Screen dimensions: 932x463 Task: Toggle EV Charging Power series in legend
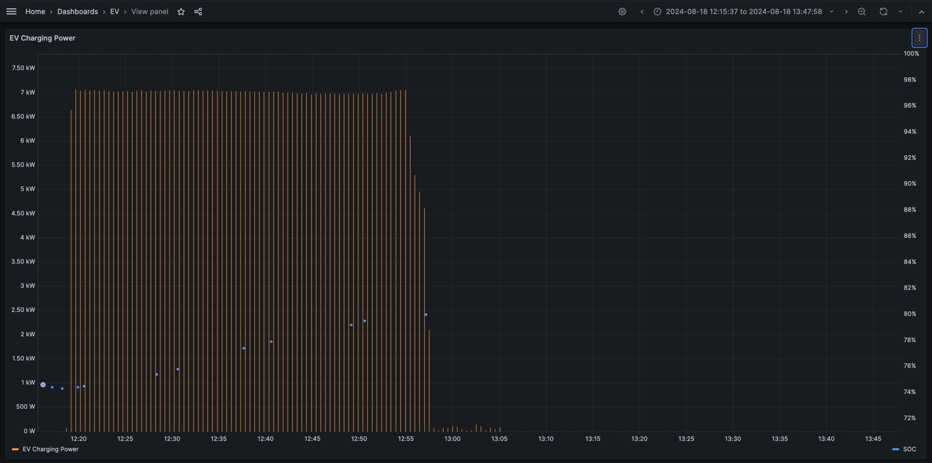(50, 449)
